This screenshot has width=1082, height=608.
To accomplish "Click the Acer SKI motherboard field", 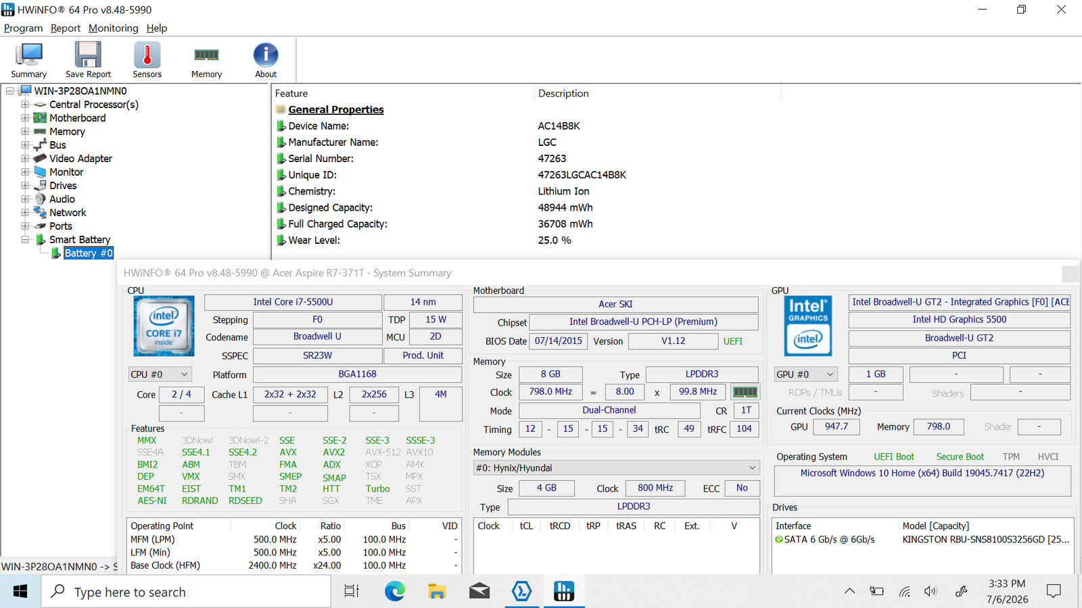I will tap(615, 304).
